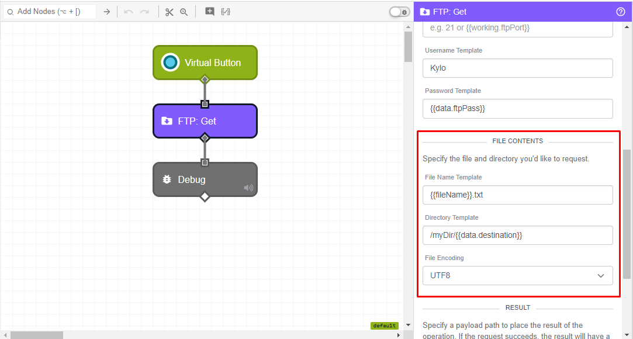Click the Virtual Button circular trigger icon
The height and width of the screenshot is (339, 633).
(170, 63)
